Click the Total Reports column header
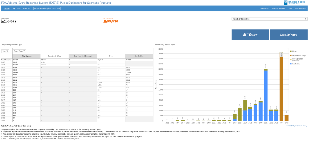 pyautogui.click(x=26, y=56)
